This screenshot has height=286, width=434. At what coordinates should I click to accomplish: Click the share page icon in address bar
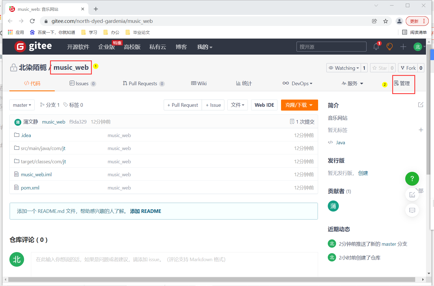coord(374,21)
